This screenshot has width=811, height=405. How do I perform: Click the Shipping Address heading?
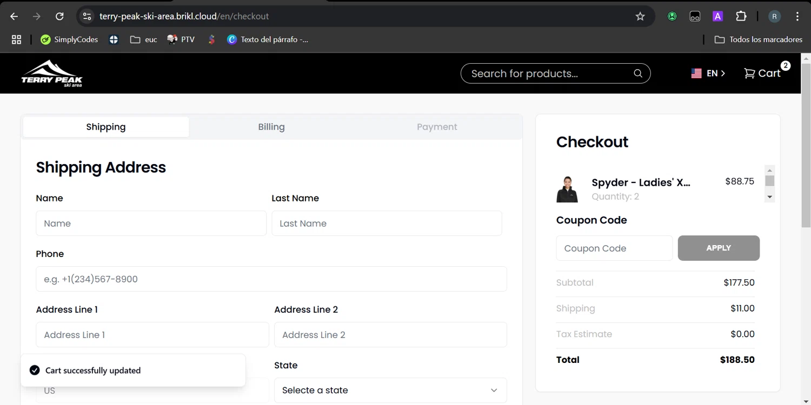coord(101,167)
